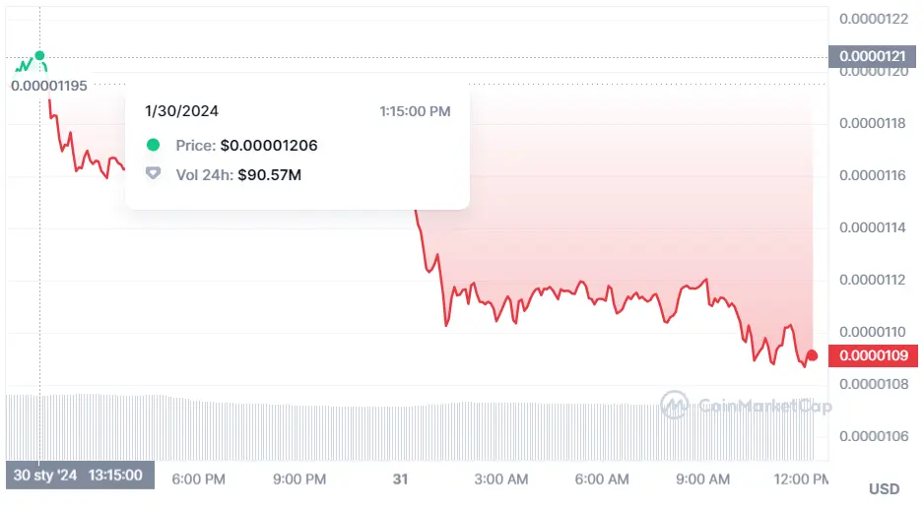Click the 0.00001195 open price label

click(x=49, y=86)
